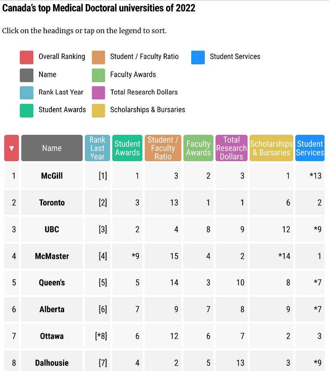Sort by the Student Awards column header

click(127, 148)
